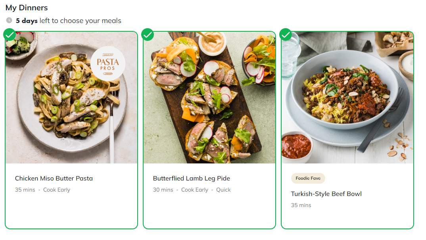Click Cook Early tag on Lamb Pide card

pos(195,190)
